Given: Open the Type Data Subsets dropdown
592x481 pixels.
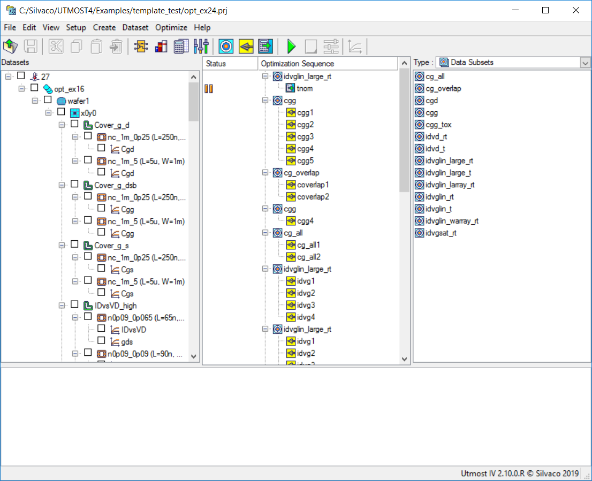Looking at the screenshot, I should click(585, 63).
